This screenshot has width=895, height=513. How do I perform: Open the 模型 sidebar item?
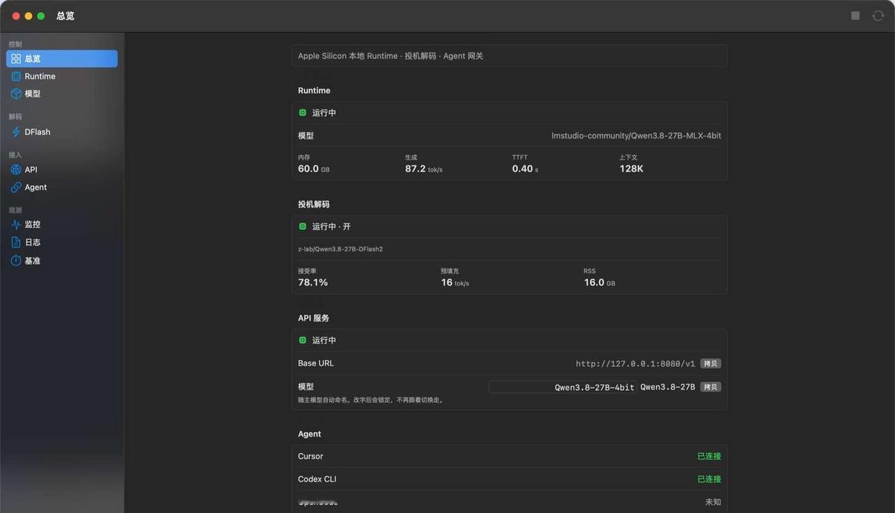pyautogui.click(x=62, y=94)
